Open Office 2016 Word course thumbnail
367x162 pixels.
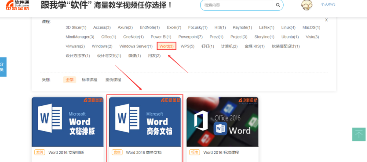coord(222,121)
